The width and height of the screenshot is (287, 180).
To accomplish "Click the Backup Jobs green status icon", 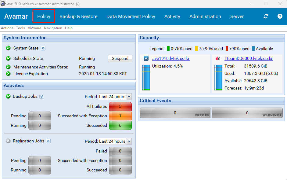I will tap(8, 96).
